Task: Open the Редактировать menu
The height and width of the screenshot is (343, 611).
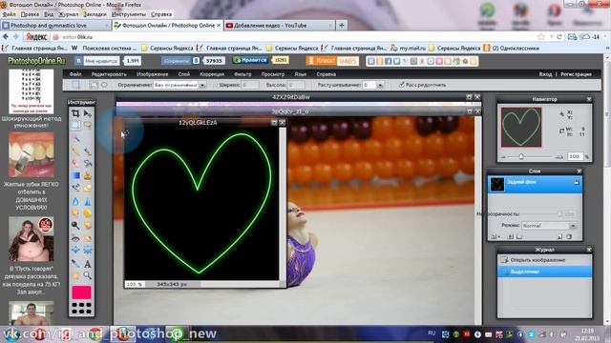Action: [x=109, y=74]
